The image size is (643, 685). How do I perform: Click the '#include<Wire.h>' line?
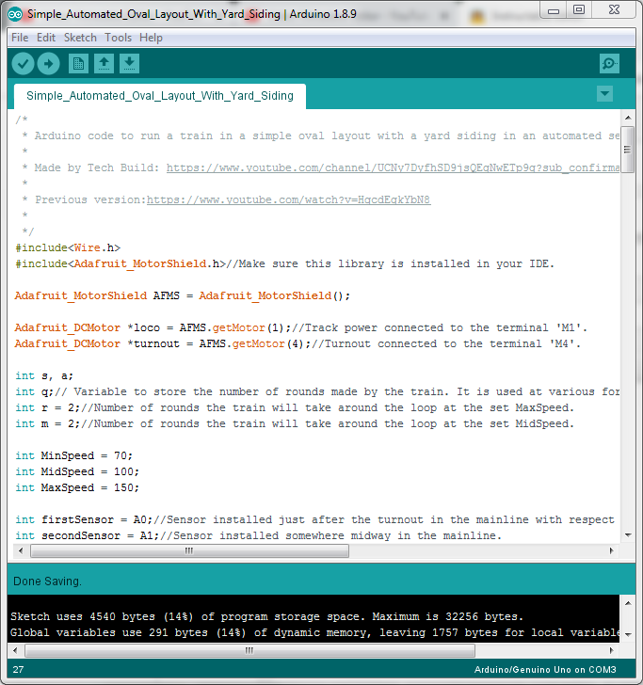[x=68, y=247]
